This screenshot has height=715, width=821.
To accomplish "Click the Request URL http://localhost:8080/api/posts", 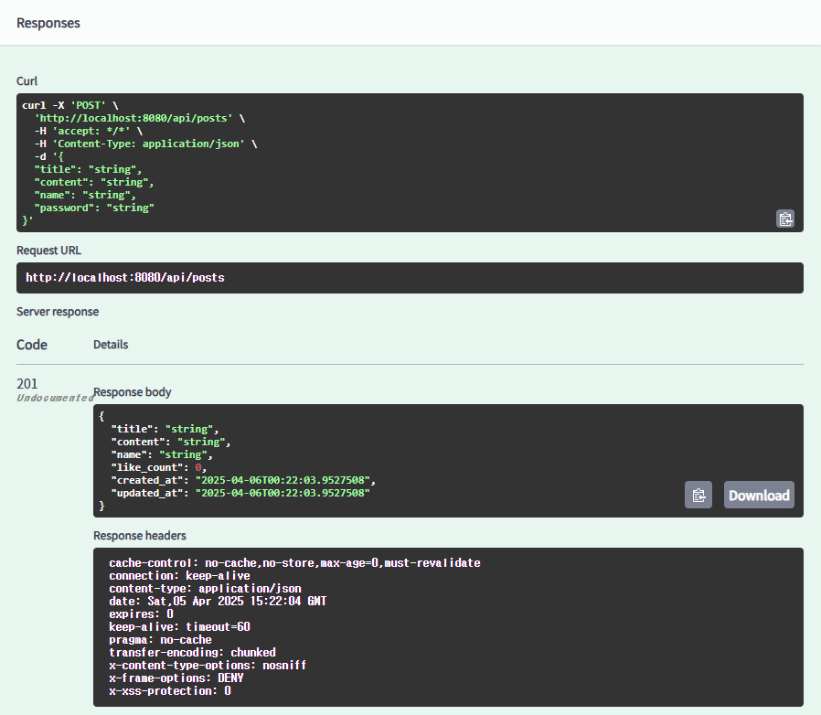I will [125, 278].
